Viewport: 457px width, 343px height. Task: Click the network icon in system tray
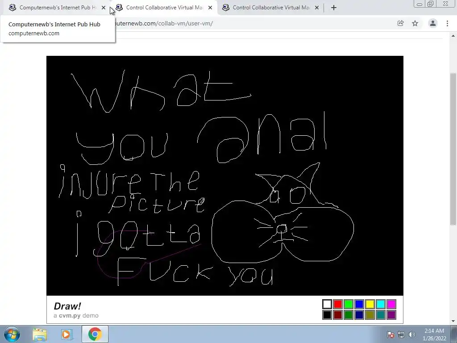pos(401,335)
